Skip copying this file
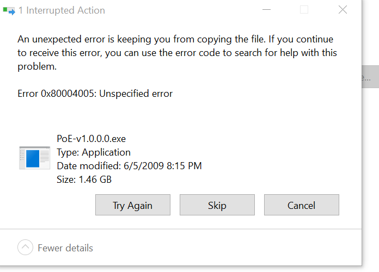The height and width of the screenshot is (272, 379). click(217, 205)
